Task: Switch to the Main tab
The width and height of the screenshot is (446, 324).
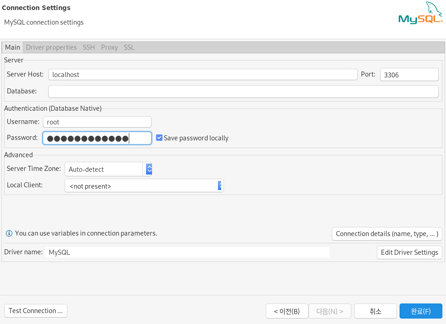Action: point(13,47)
